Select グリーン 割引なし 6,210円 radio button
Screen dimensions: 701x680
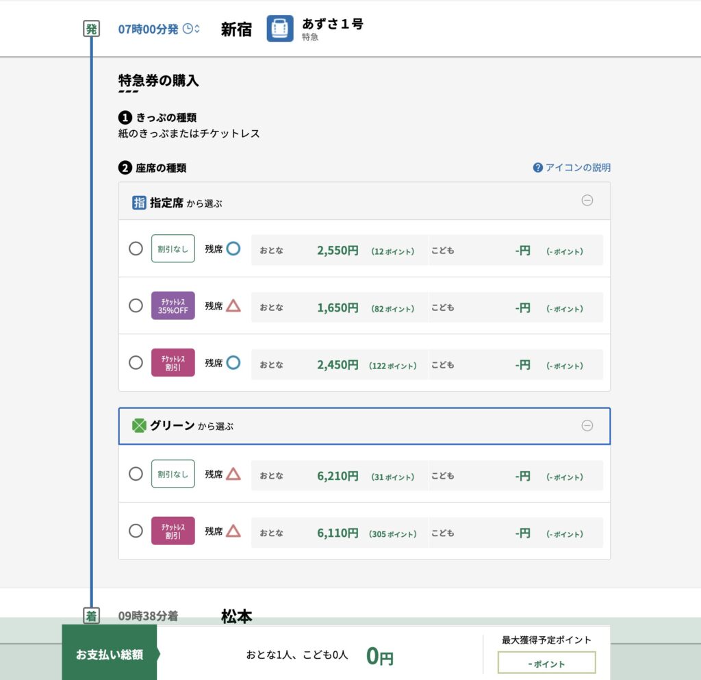(x=136, y=474)
